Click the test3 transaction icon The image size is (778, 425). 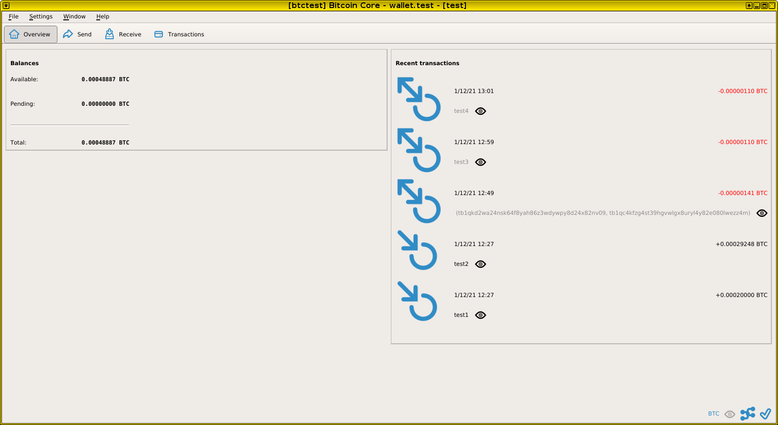(x=419, y=150)
